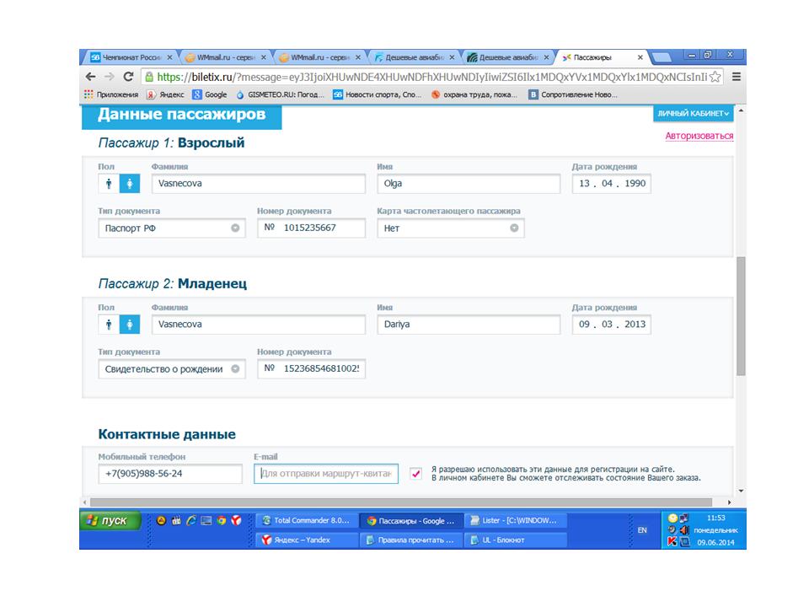Open the Chrome menu (three lines) icon
The height and width of the screenshot is (607, 809).
pyautogui.click(x=737, y=77)
